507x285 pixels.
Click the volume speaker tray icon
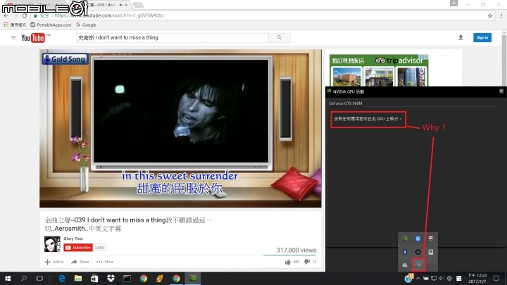click(x=441, y=278)
